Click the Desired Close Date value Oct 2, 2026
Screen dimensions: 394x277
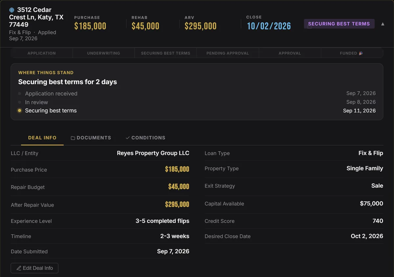367,236
